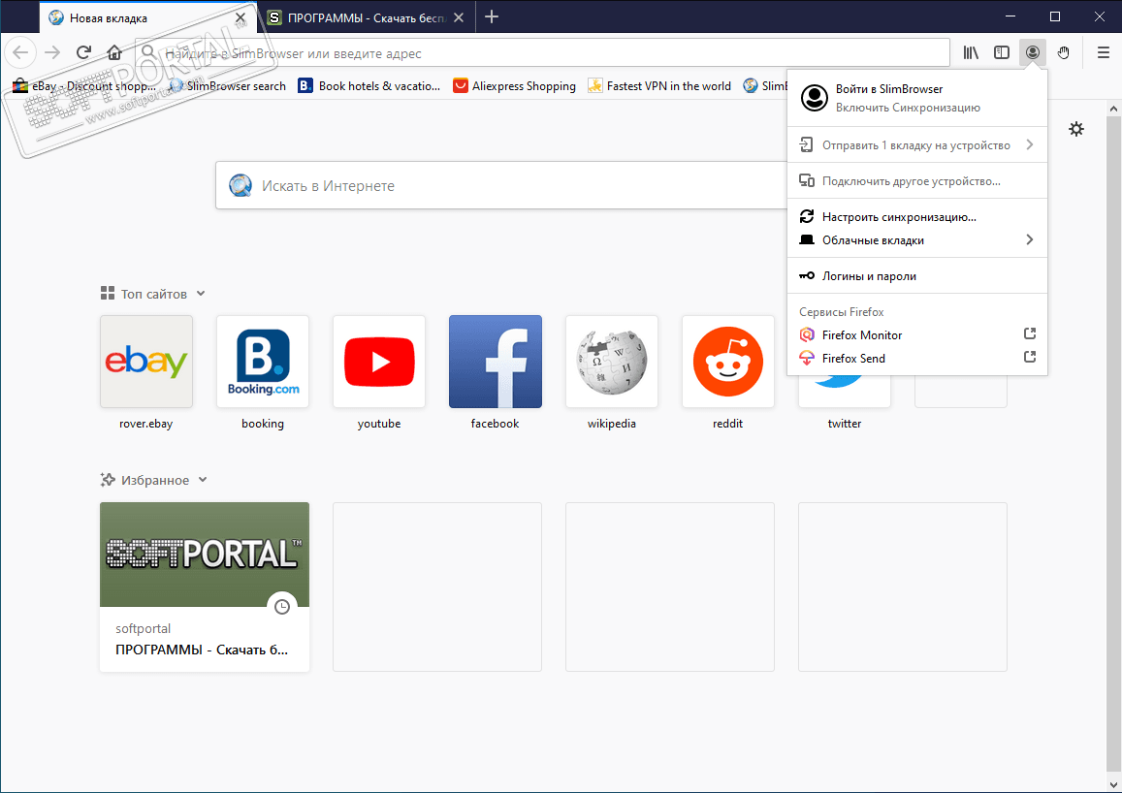This screenshot has width=1122, height=793.
Task: Click the forward navigation arrow
Action: tap(52, 52)
